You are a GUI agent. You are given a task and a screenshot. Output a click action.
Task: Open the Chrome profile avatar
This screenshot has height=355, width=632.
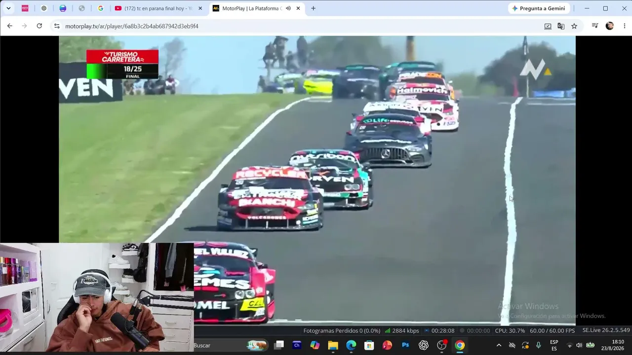(x=610, y=26)
